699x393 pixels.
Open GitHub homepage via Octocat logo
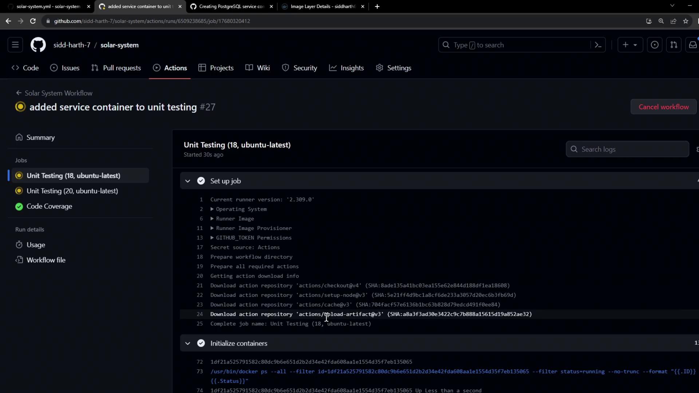38,45
